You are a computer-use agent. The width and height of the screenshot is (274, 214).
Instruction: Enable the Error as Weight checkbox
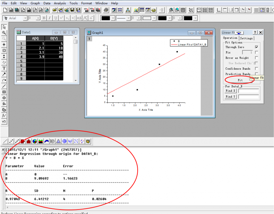[256, 58]
